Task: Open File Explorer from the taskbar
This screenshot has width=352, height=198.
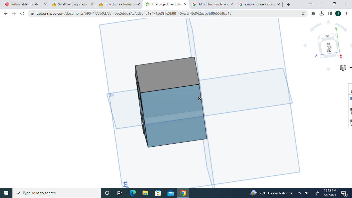Action: coord(145,193)
